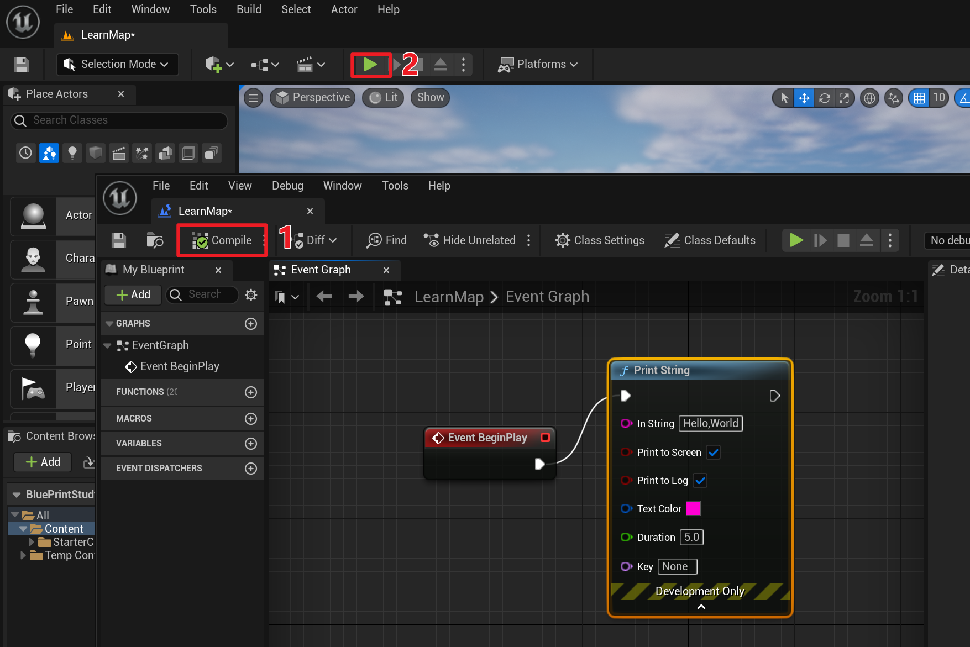Select the Volumes category filter
This screenshot has width=970, height=647.
188,153
